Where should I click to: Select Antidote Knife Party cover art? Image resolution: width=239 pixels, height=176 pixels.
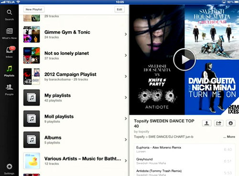[157, 87]
